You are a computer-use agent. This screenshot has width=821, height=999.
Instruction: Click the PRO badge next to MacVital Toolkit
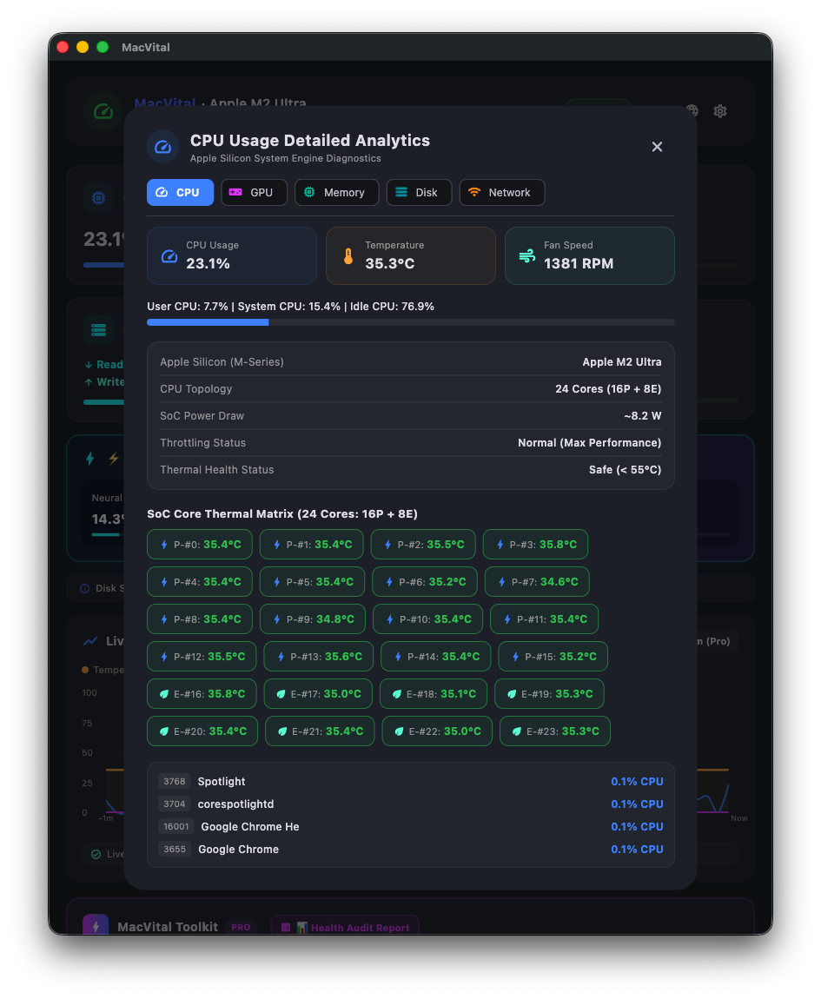pos(241,927)
